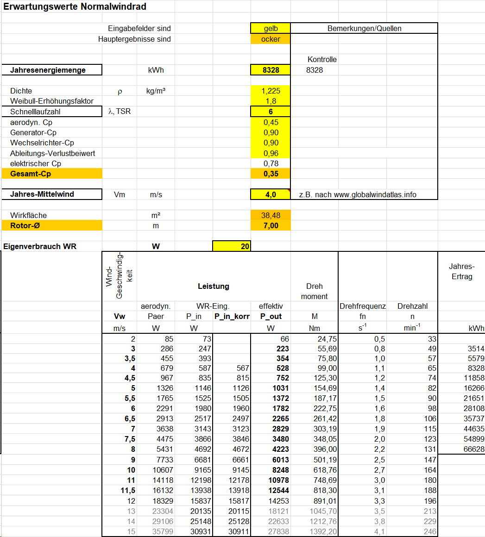Select the aerodyn. Cp value 0,45
This screenshot has width=485, height=537.
coord(271,122)
